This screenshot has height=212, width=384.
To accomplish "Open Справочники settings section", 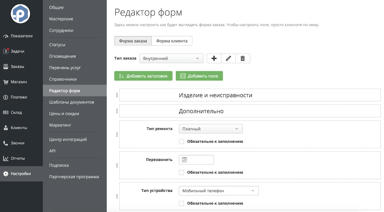I will tap(63, 79).
